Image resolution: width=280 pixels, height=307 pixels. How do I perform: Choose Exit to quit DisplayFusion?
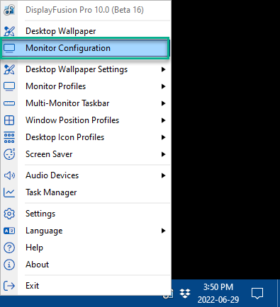(x=85, y=286)
